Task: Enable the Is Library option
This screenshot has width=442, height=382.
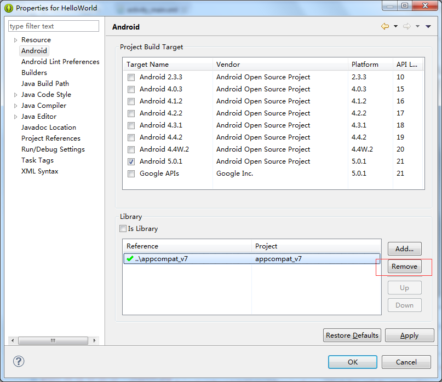Action: coord(123,228)
